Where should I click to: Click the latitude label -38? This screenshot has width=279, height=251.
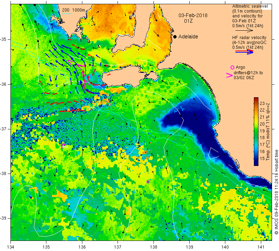pyautogui.click(x=3, y=174)
